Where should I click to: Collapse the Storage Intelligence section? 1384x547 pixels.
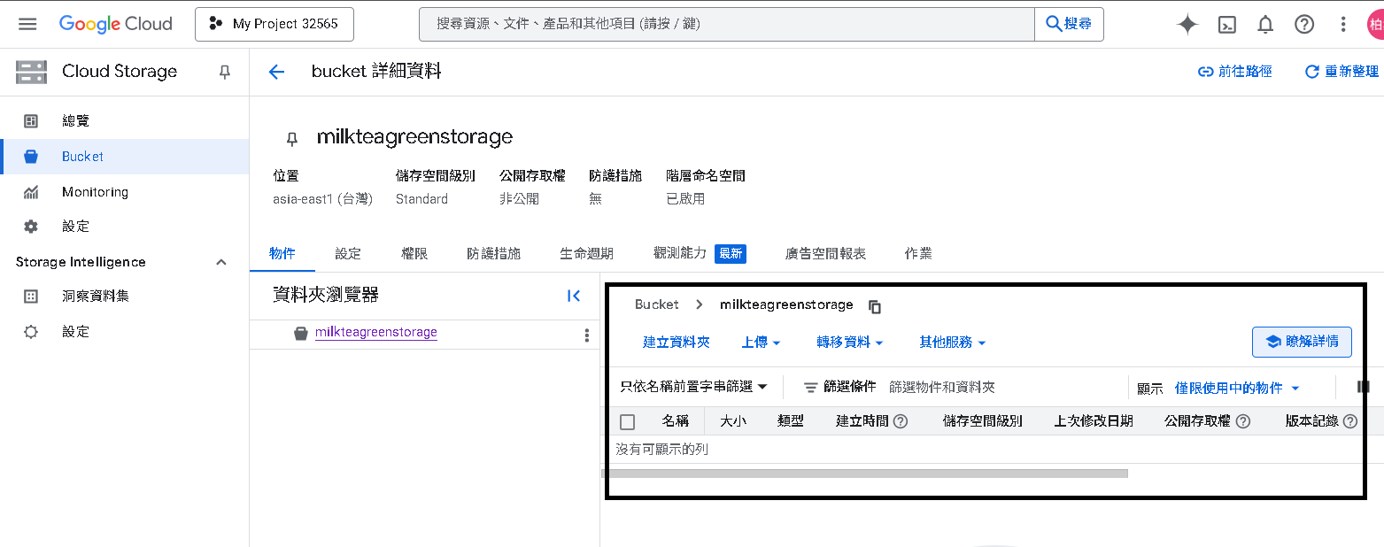pos(221,262)
